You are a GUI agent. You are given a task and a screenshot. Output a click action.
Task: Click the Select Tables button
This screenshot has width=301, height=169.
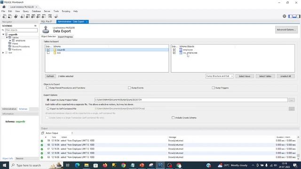point(265,76)
